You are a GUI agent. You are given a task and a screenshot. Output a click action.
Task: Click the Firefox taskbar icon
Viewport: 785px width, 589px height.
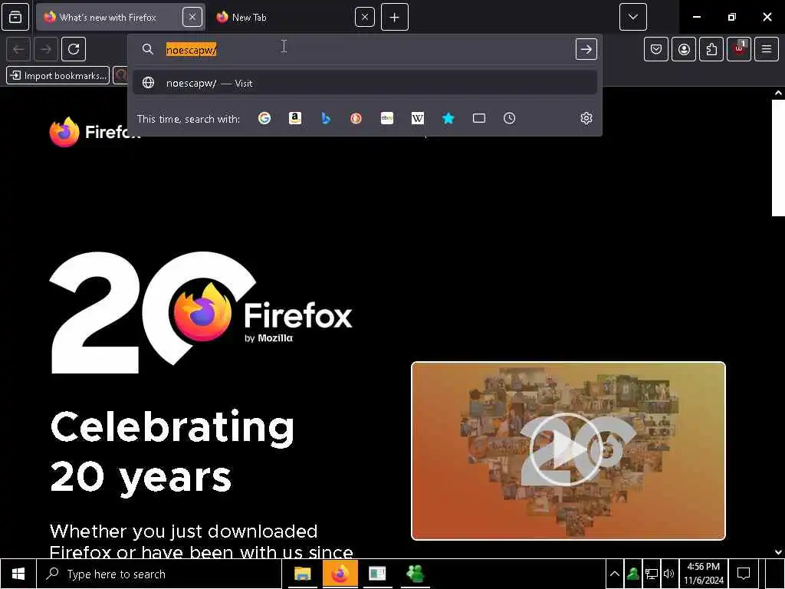(x=340, y=574)
